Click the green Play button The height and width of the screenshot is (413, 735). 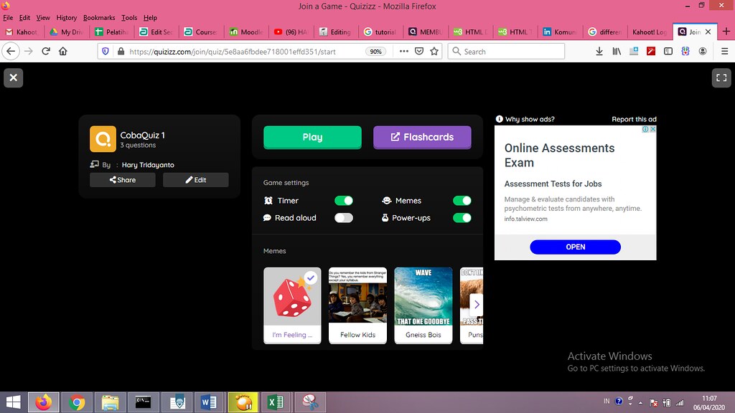pos(312,137)
